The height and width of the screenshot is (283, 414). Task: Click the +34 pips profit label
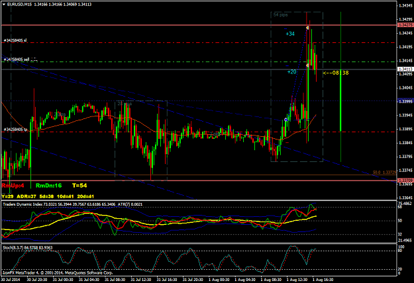[x=290, y=34]
